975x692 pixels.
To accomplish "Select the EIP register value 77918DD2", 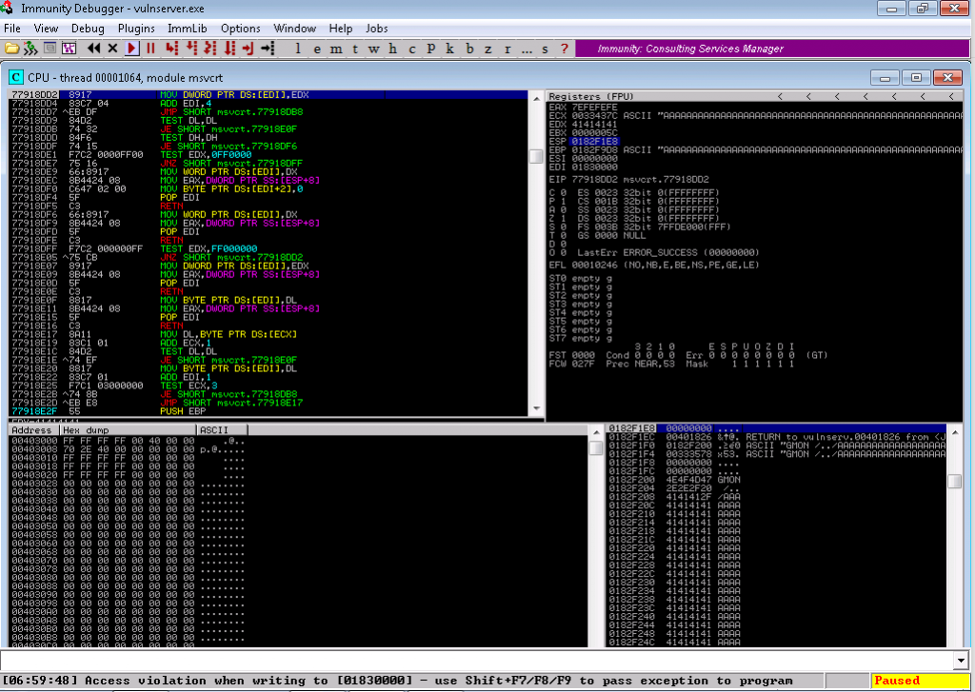I will click(595, 179).
